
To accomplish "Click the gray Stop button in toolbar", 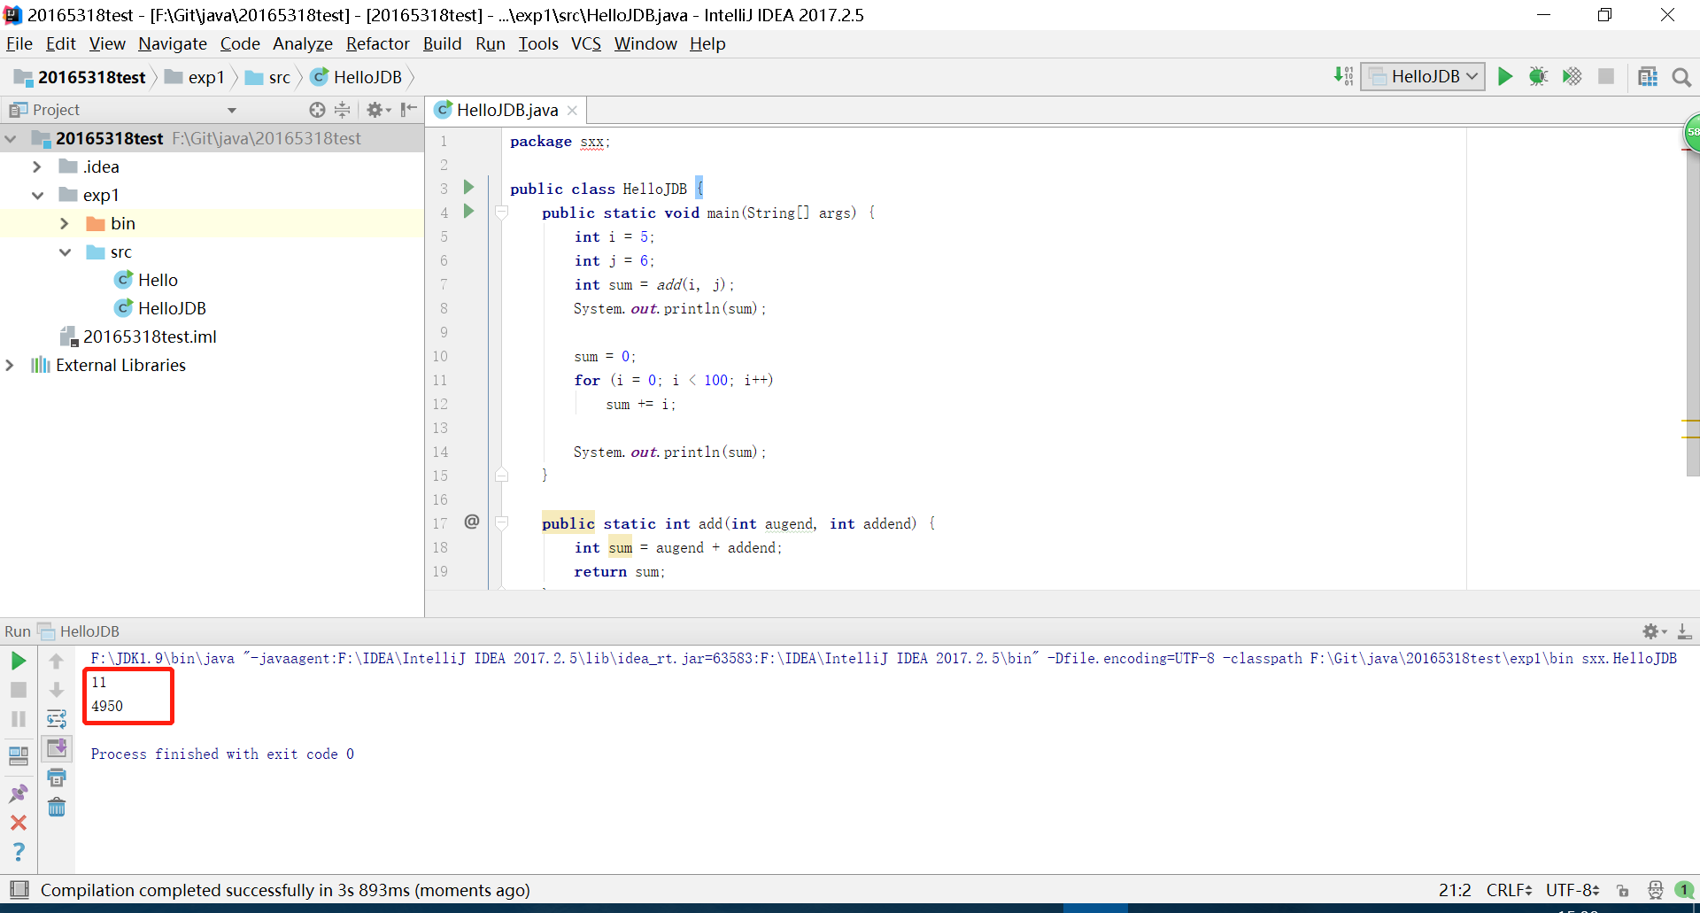I will [1605, 77].
